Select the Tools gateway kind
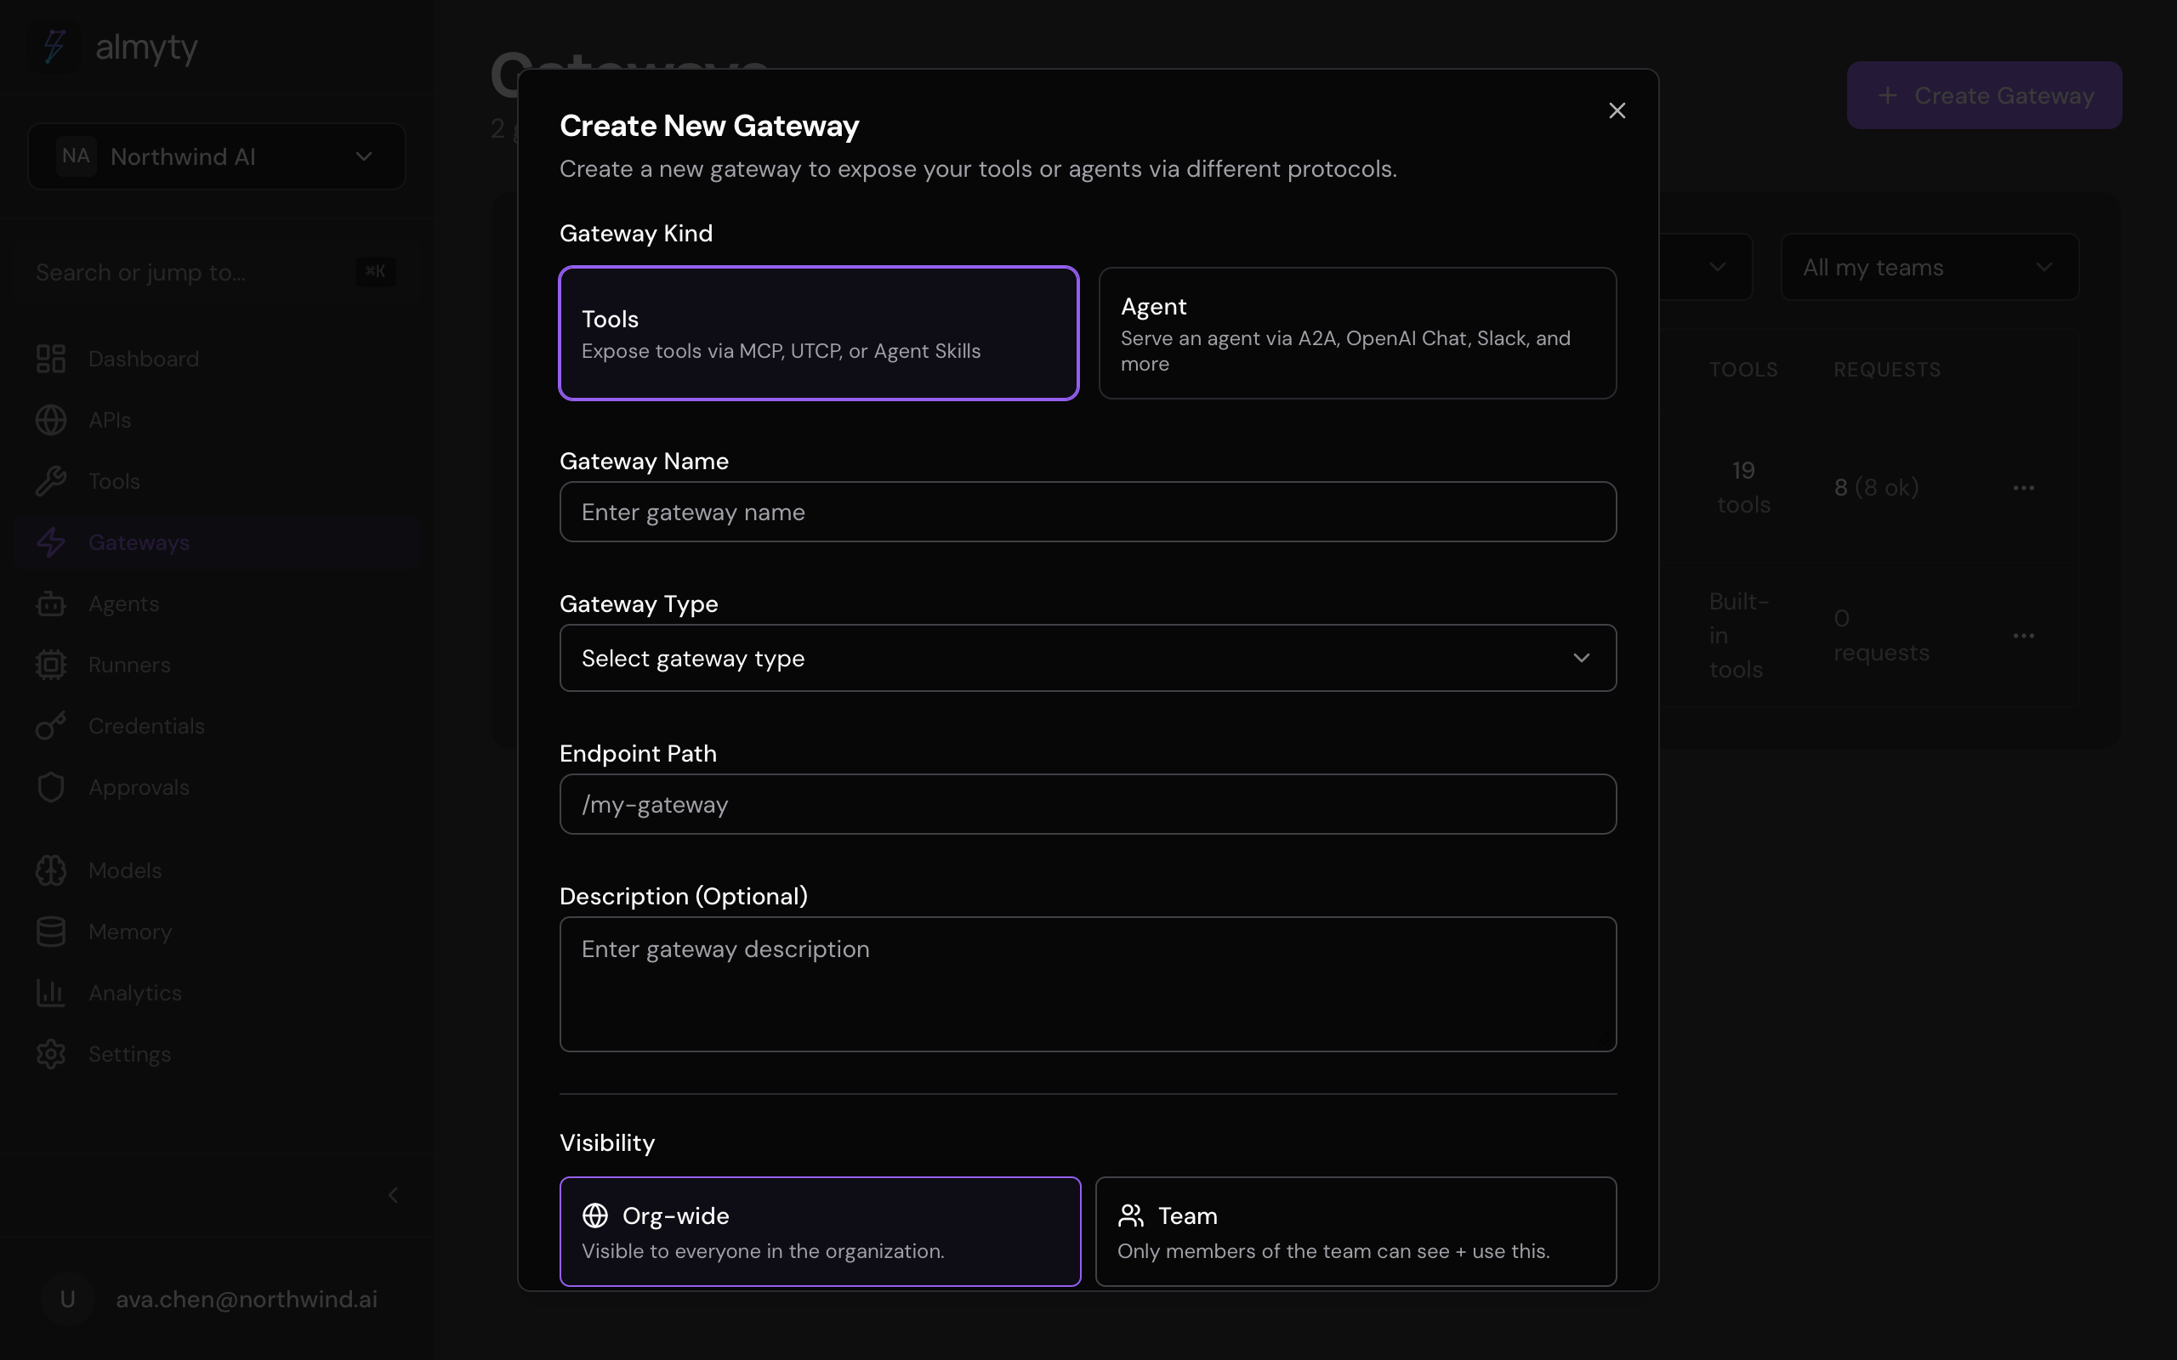 tap(819, 333)
